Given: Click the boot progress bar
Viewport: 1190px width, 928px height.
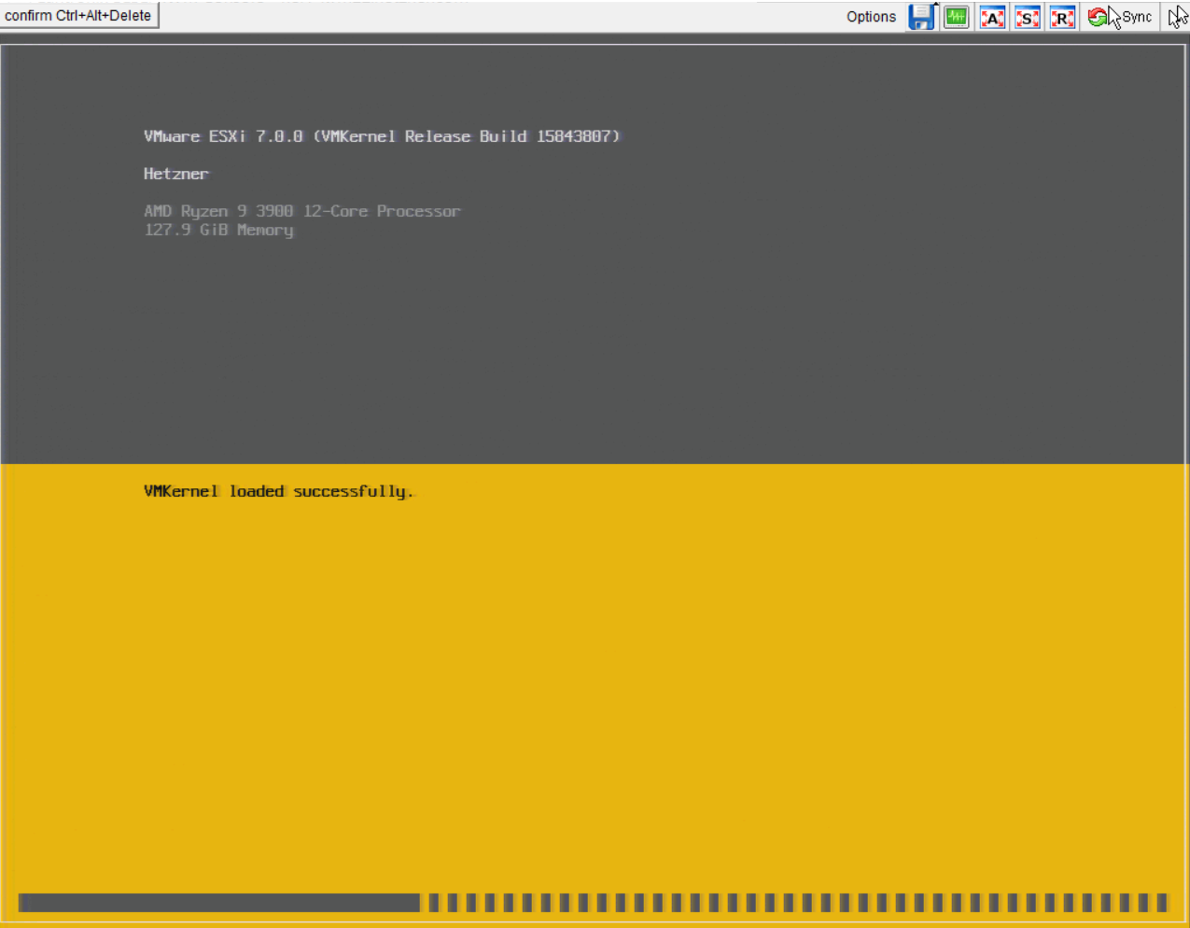Looking at the screenshot, I should (x=594, y=902).
